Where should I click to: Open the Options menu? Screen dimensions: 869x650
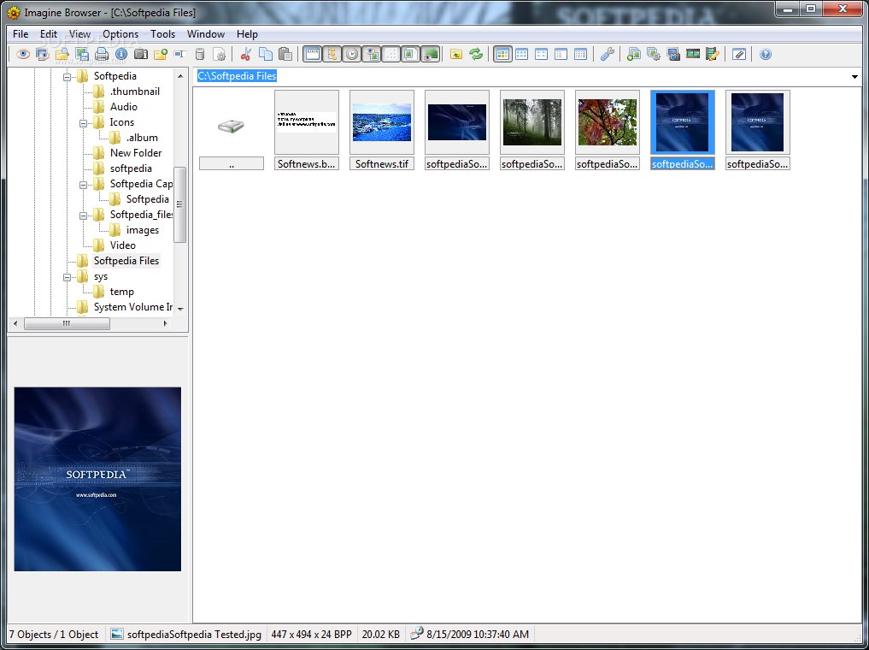[x=120, y=34]
